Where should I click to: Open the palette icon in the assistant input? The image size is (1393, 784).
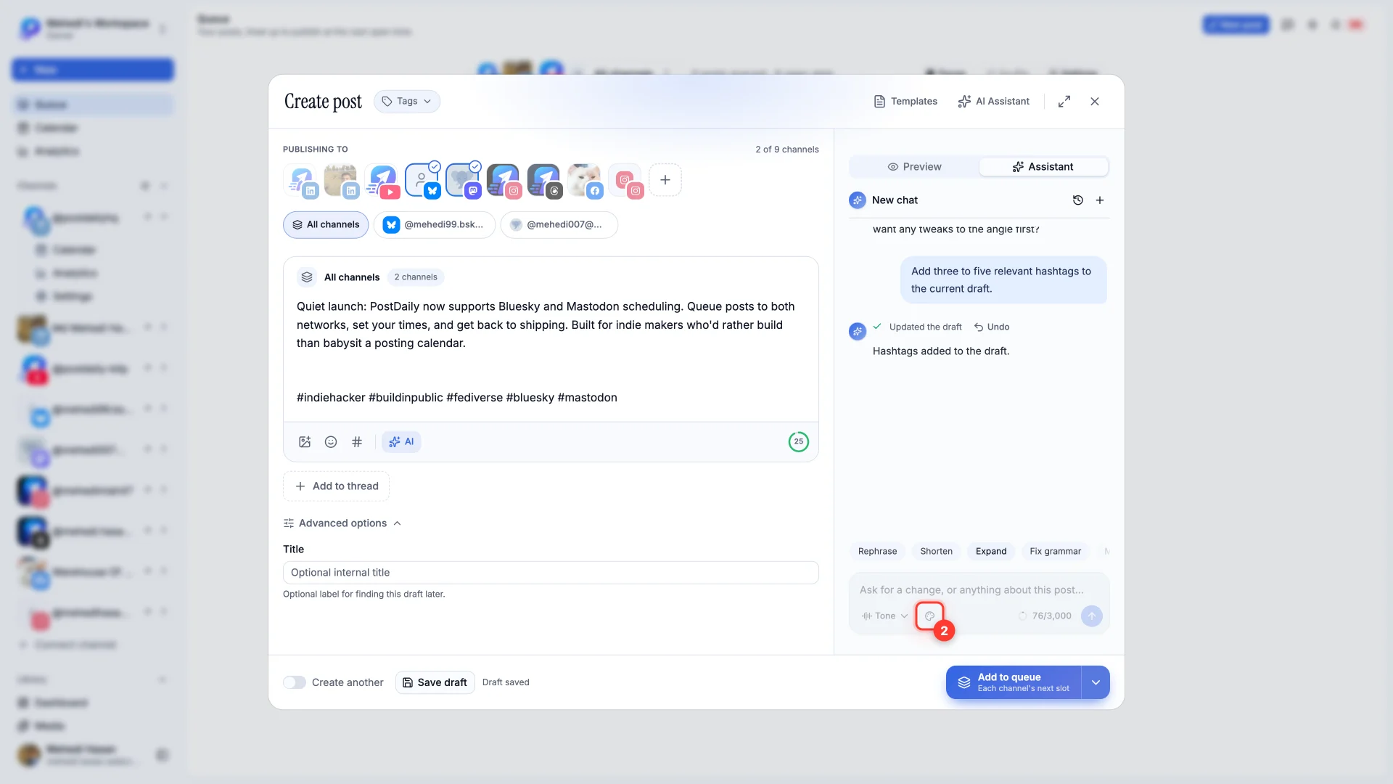[929, 616]
